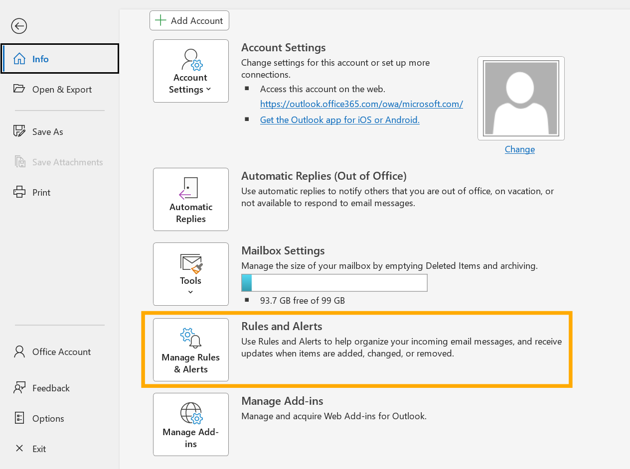Click the Exit X icon
The image size is (630, 469).
pyautogui.click(x=19, y=449)
